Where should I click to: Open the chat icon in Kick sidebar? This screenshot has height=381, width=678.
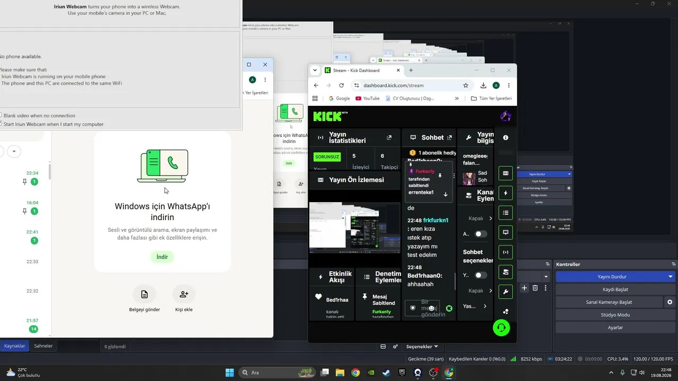pyautogui.click(x=505, y=232)
